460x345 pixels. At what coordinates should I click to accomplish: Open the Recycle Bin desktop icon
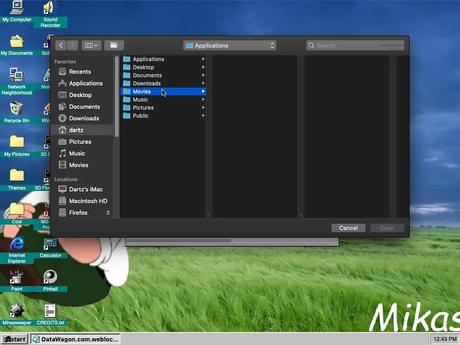tap(17, 112)
